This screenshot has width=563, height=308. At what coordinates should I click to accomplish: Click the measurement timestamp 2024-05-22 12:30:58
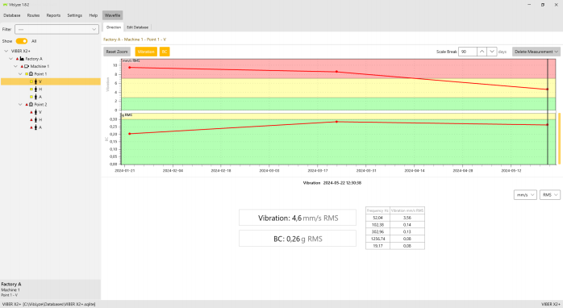342,183
